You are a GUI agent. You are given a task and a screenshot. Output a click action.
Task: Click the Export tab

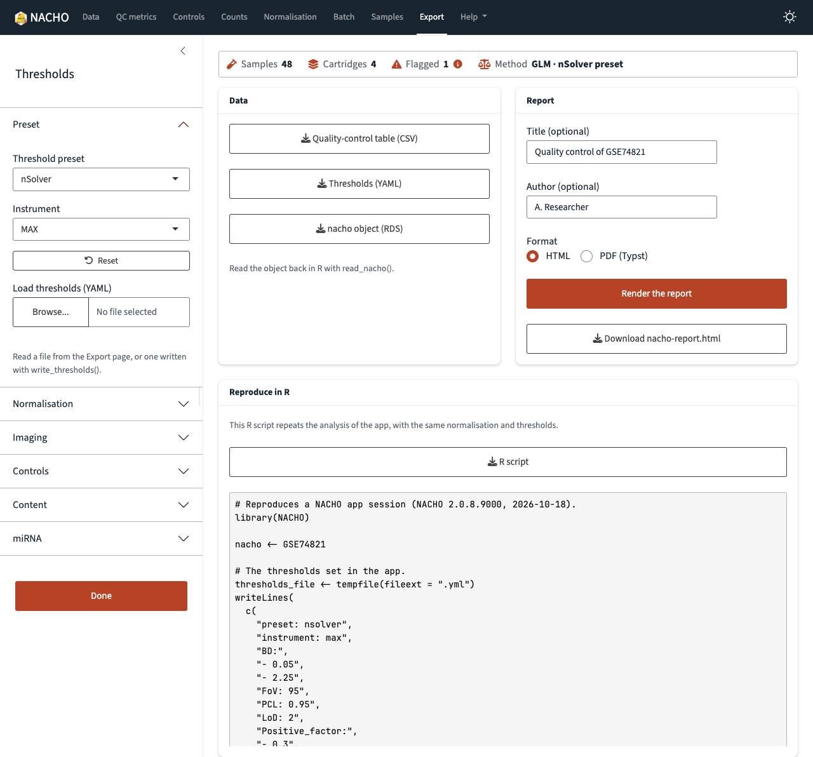click(x=432, y=17)
